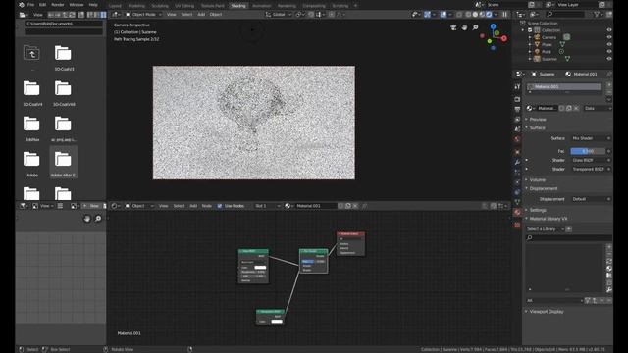Image resolution: width=628 pixels, height=353 pixels.
Task: Toggle the Use Nodes checkbox
Action: click(x=220, y=206)
